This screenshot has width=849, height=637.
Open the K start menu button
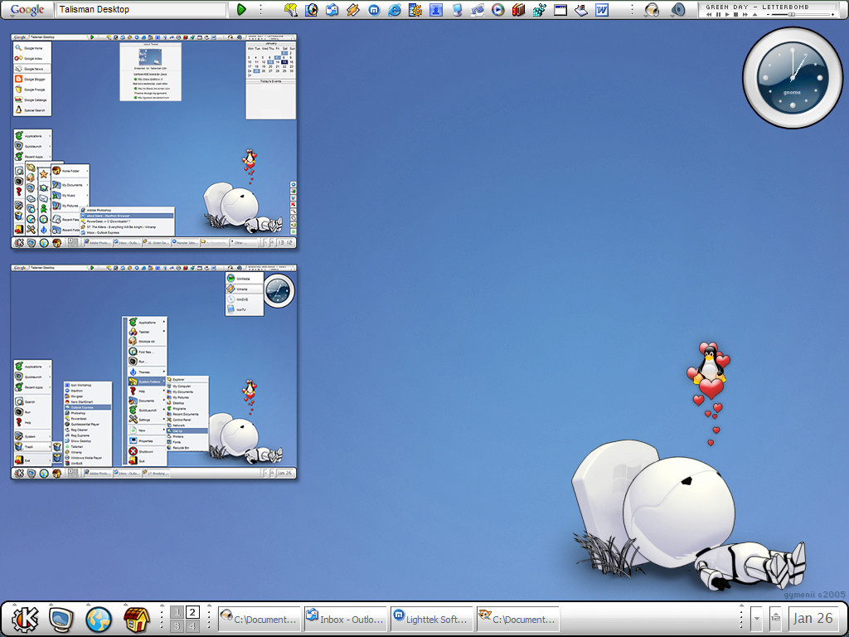[25, 619]
